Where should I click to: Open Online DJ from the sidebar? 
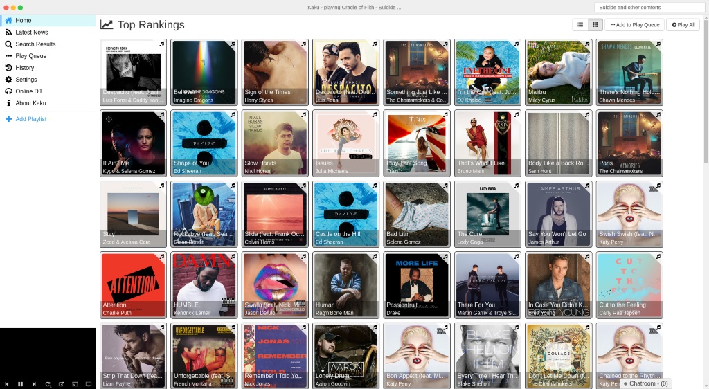click(48, 91)
